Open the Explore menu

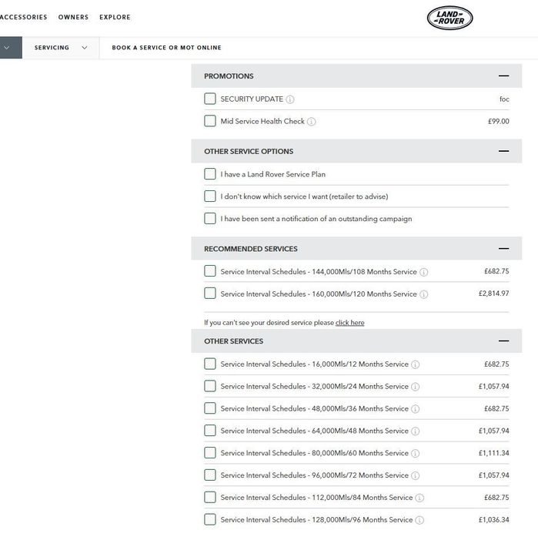tap(115, 17)
